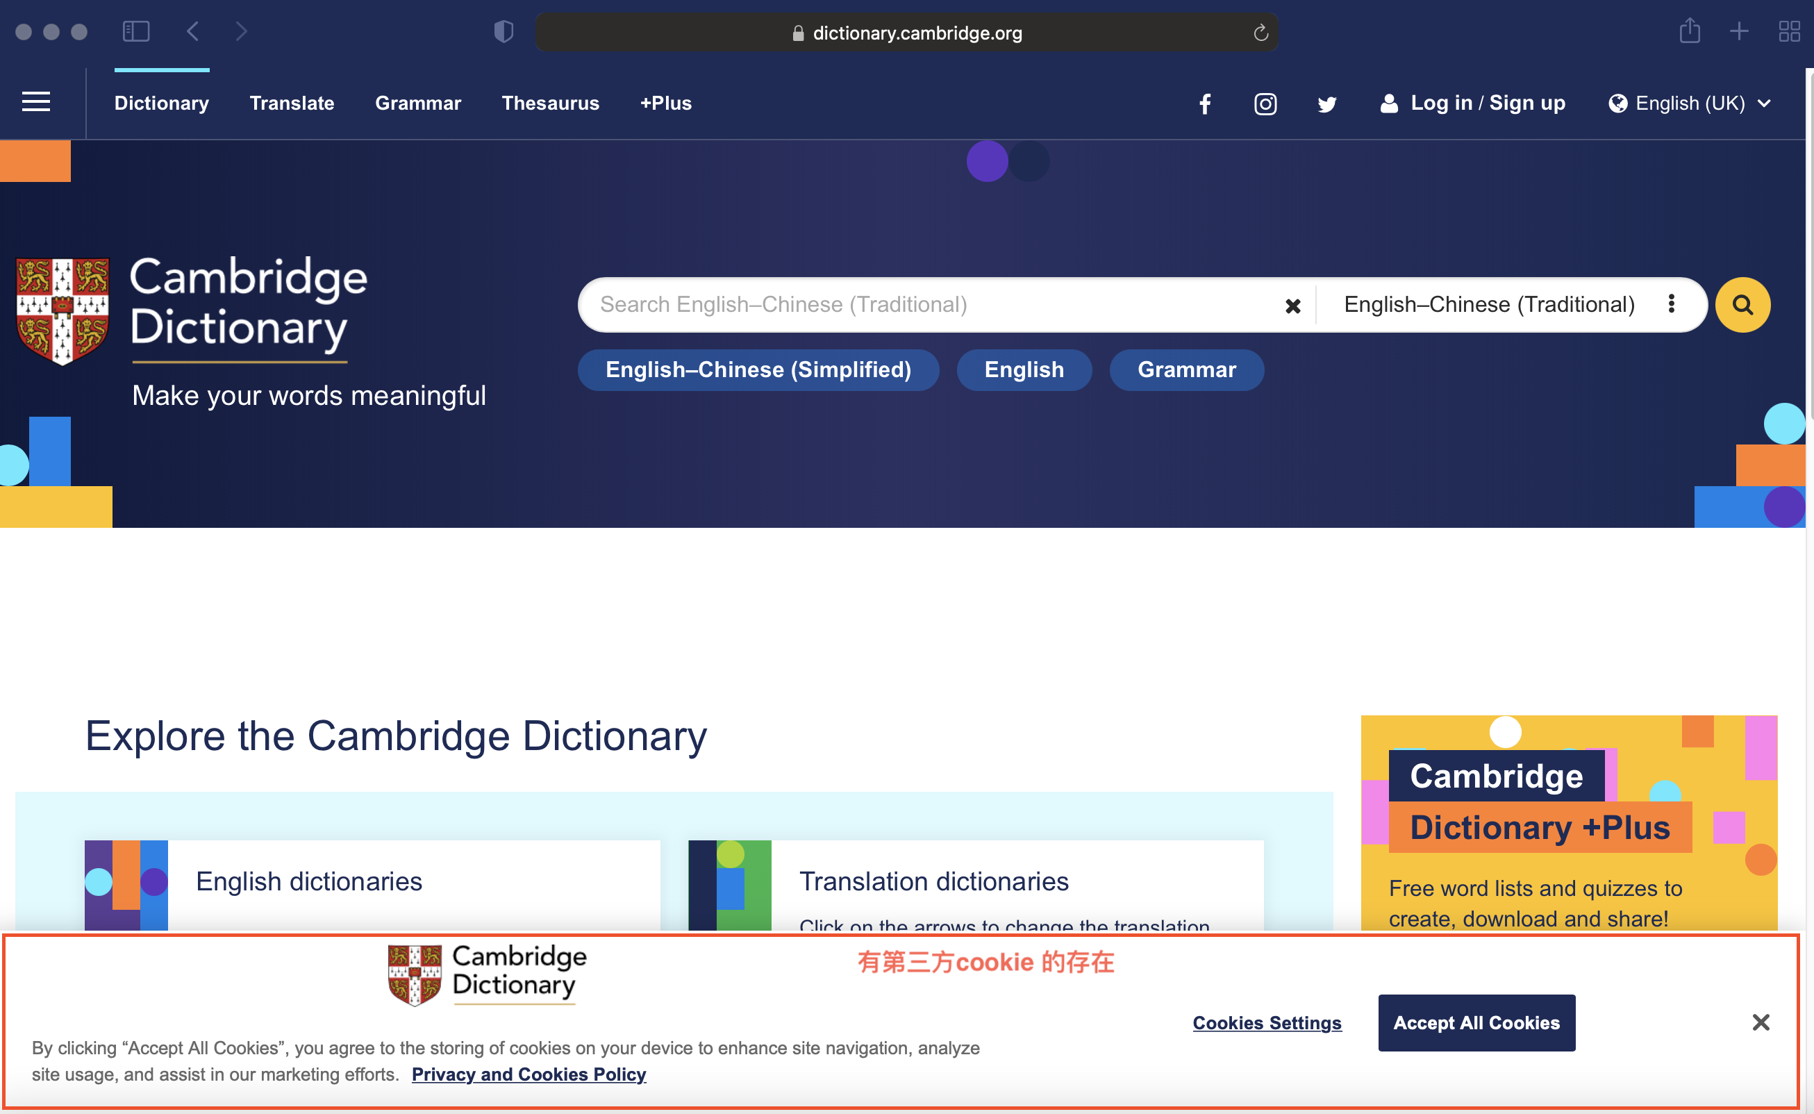Open a new tab with plus icon
1814x1114 pixels.
(1739, 31)
